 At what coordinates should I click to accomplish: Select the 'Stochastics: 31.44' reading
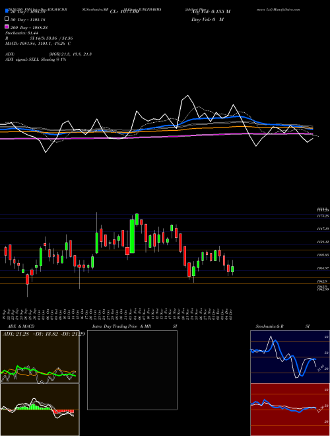tap(21, 33)
